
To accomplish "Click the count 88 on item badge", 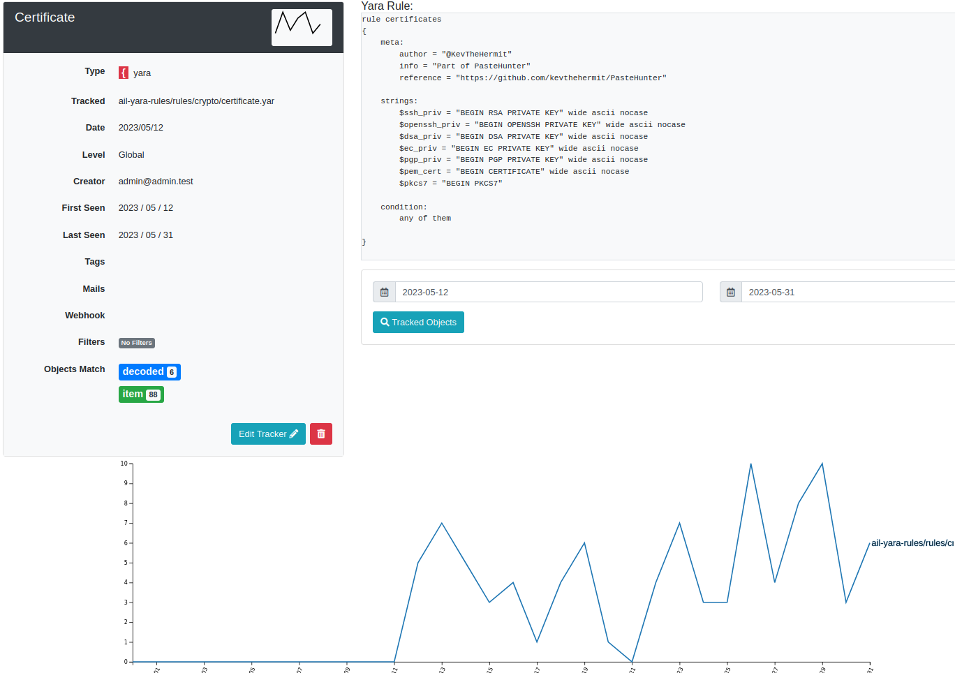I will 154,395.
